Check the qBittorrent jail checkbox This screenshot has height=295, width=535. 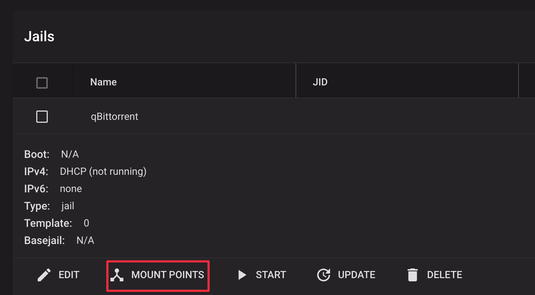(x=42, y=117)
